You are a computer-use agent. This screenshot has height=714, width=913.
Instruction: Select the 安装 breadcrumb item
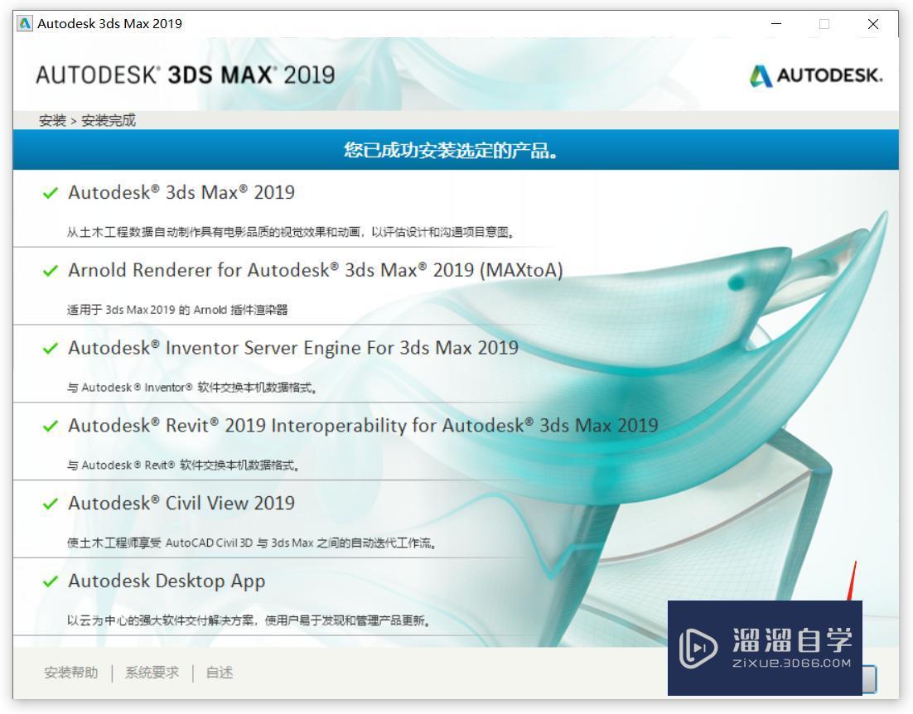50,120
